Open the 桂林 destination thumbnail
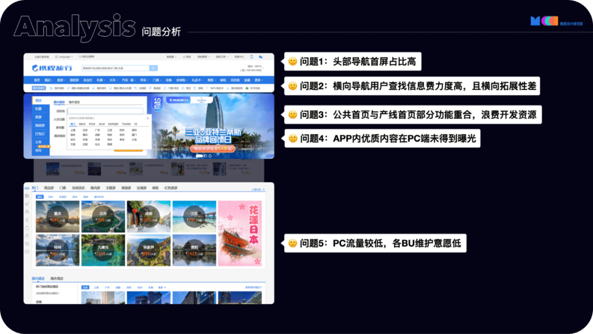Image resolution: width=593 pixels, height=334 pixels. point(58,250)
